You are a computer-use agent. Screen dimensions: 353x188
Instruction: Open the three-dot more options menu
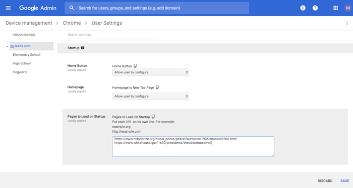(x=347, y=23)
